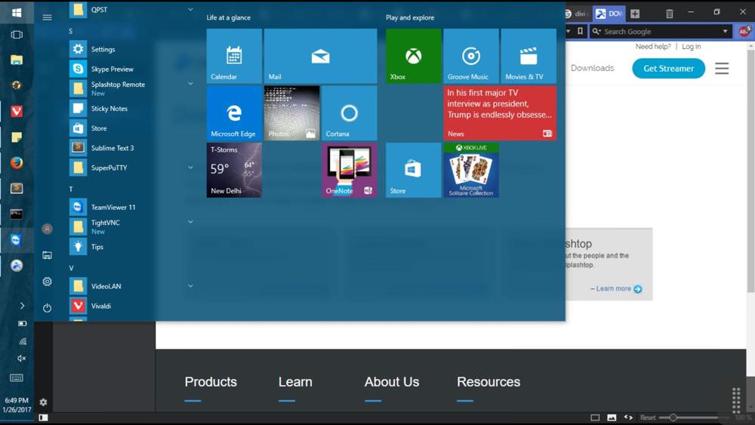Open the Cortana tile
This screenshot has width=755, height=425.
click(x=349, y=113)
